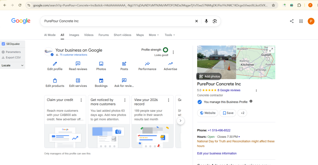Switch to the Forums tab
Screen dimensions: 318x165
click(104, 35)
